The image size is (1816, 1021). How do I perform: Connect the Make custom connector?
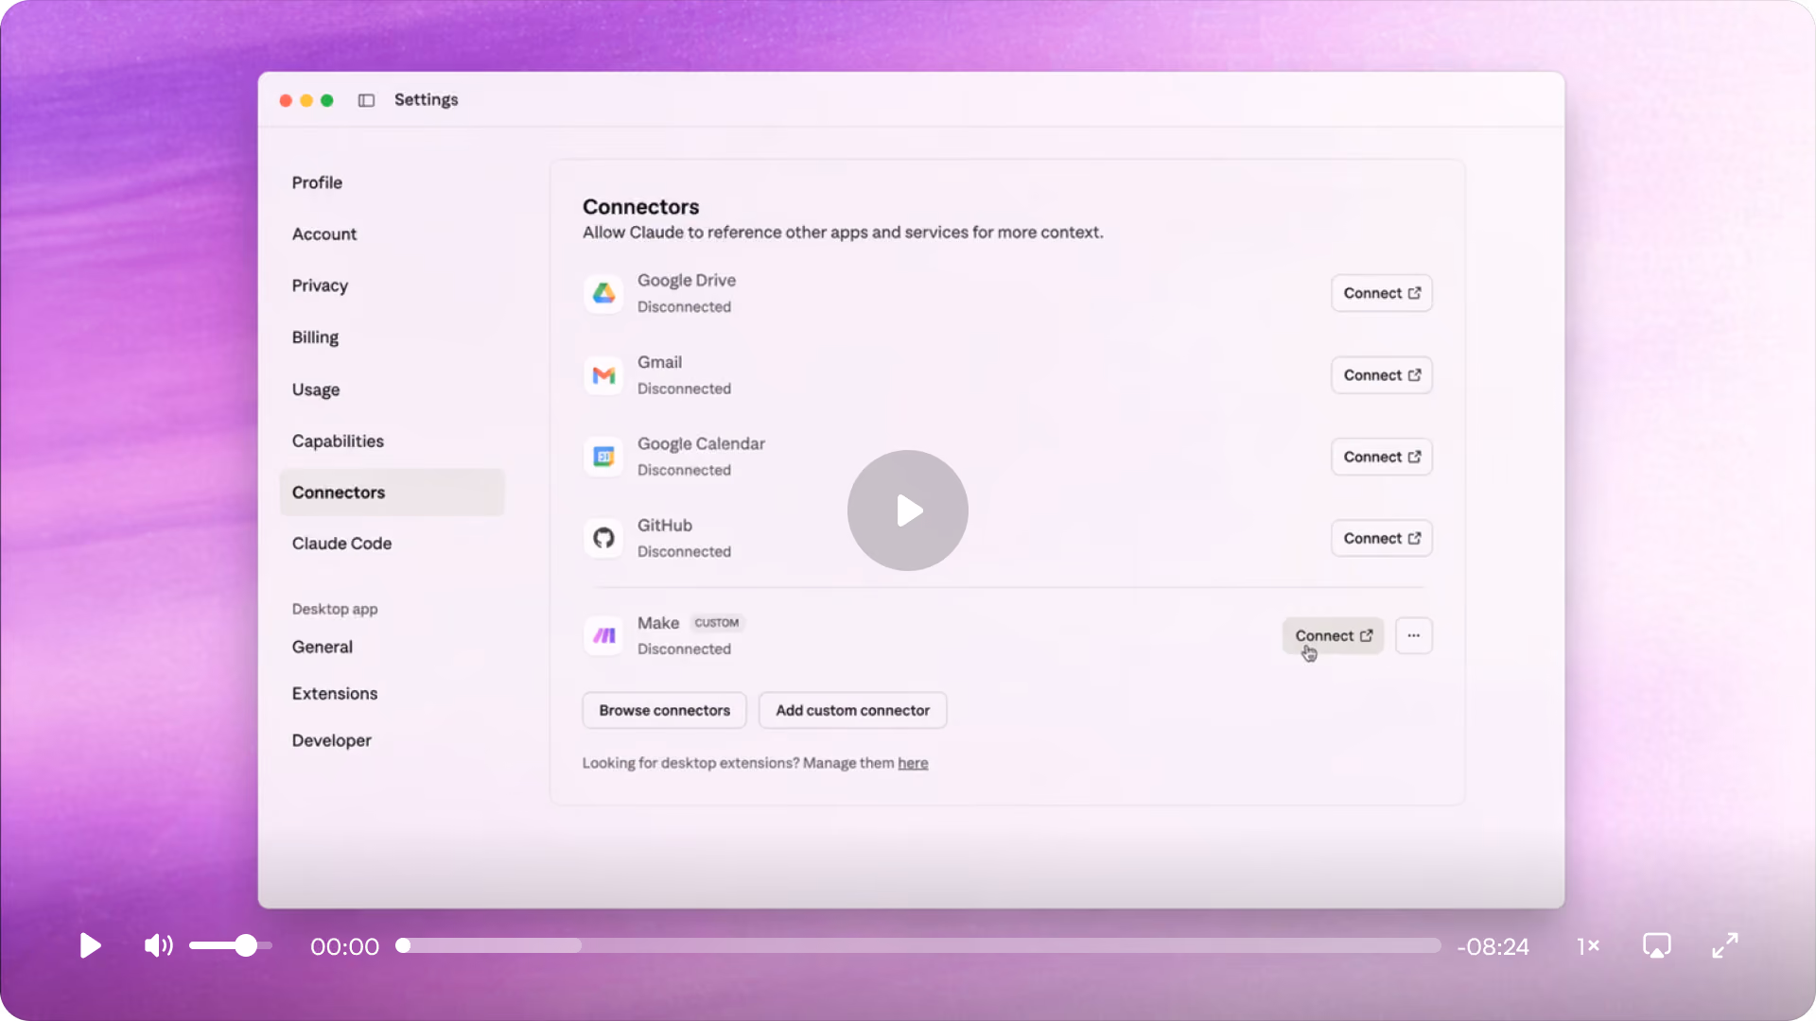click(x=1333, y=635)
